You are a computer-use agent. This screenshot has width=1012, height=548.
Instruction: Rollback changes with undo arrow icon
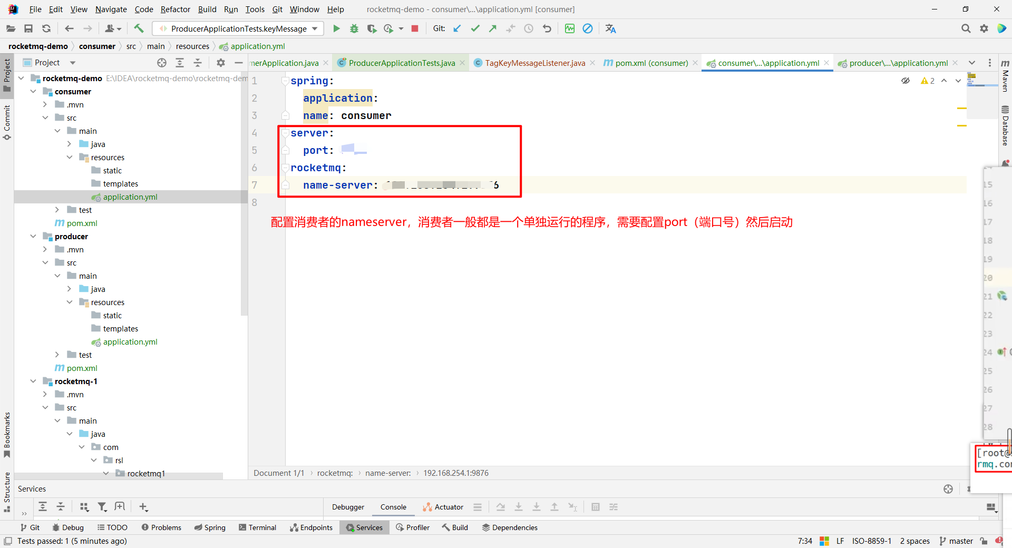click(547, 28)
